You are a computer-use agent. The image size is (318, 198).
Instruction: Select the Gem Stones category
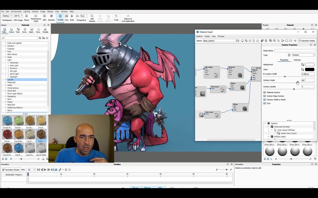[x=12, y=54]
